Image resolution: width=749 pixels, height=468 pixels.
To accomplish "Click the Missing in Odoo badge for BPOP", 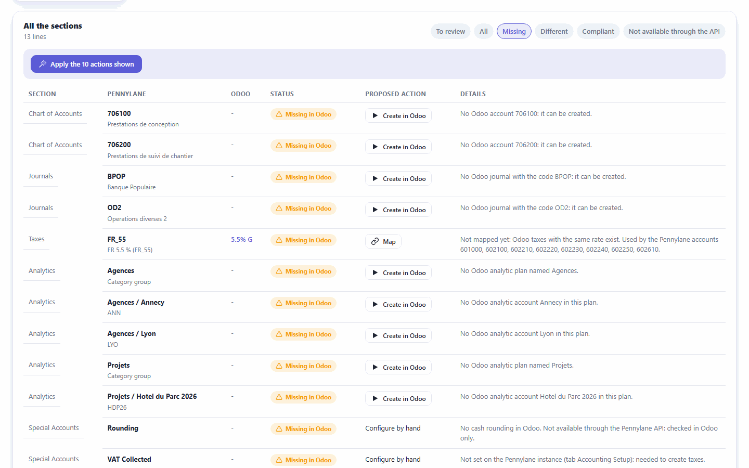I will point(303,177).
